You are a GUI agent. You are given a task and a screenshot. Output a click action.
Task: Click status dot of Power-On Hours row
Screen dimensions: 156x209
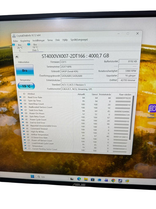[22, 113]
